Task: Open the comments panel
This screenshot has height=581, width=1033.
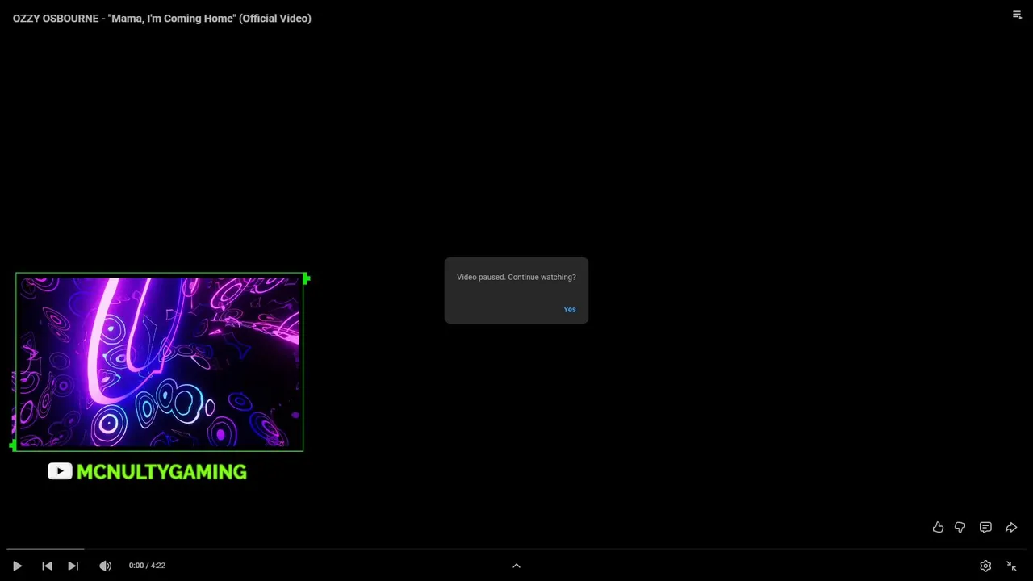Action: click(x=985, y=527)
